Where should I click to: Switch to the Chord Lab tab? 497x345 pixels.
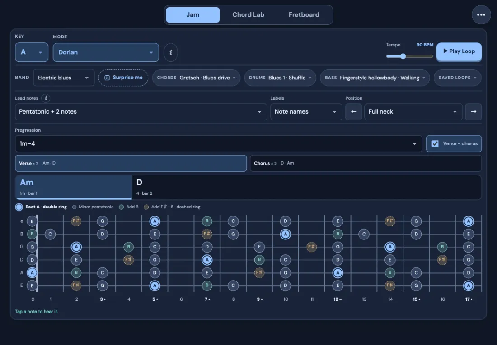coord(248,15)
